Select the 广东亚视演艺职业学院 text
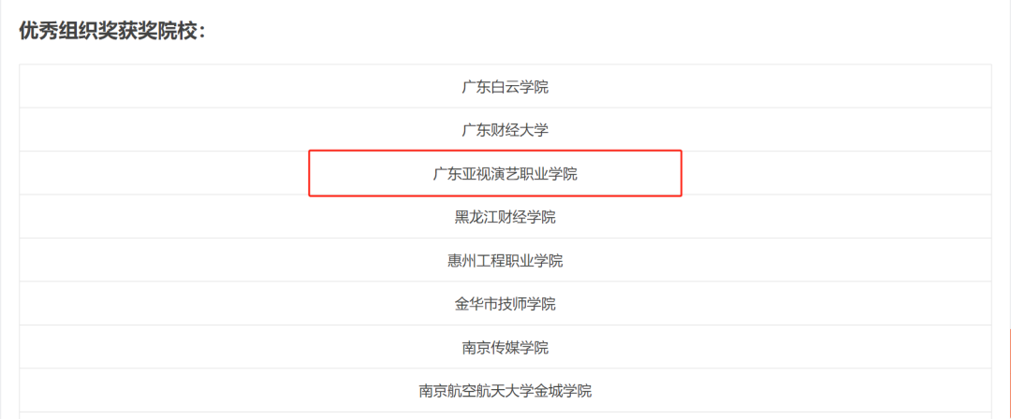1011x419 pixels. point(505,174)
